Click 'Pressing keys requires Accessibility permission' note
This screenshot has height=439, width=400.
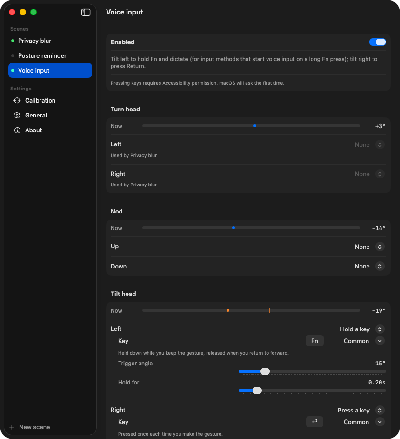point(198,83)
